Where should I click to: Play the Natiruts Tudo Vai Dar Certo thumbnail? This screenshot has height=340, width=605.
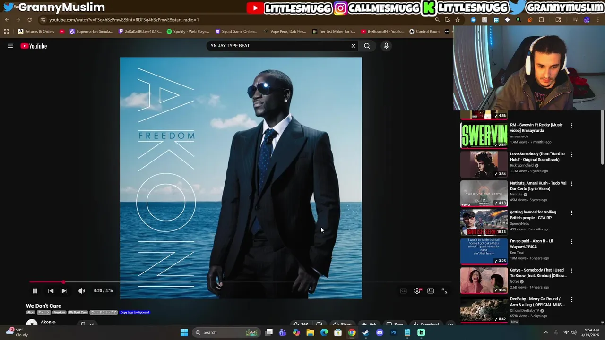[484, 193]
